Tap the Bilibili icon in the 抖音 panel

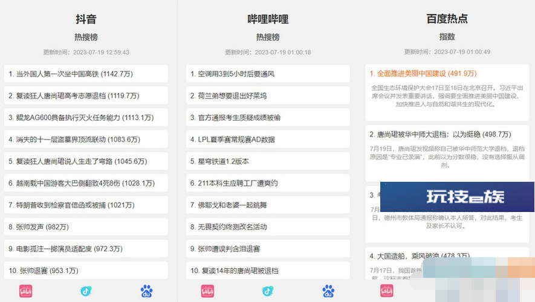[x=25, y=291]
